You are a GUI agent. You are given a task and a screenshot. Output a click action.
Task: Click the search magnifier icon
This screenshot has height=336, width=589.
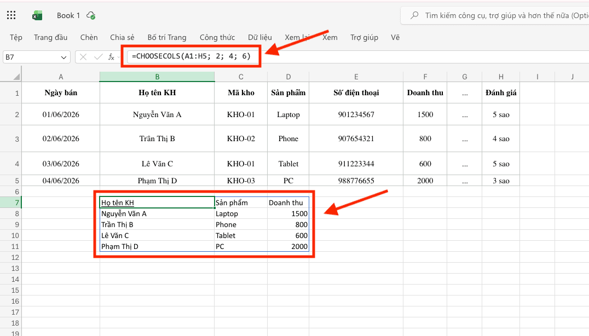[x=414, y=15]
